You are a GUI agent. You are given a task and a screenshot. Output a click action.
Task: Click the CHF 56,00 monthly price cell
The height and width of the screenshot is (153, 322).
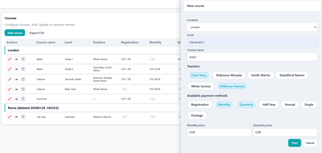click(155, 79)
